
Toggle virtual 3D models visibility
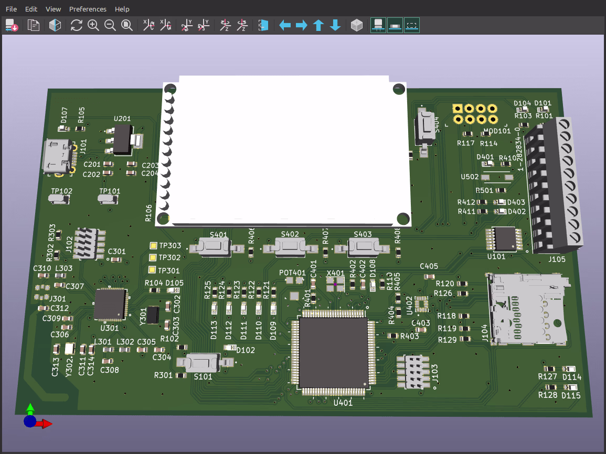point(412,25)
